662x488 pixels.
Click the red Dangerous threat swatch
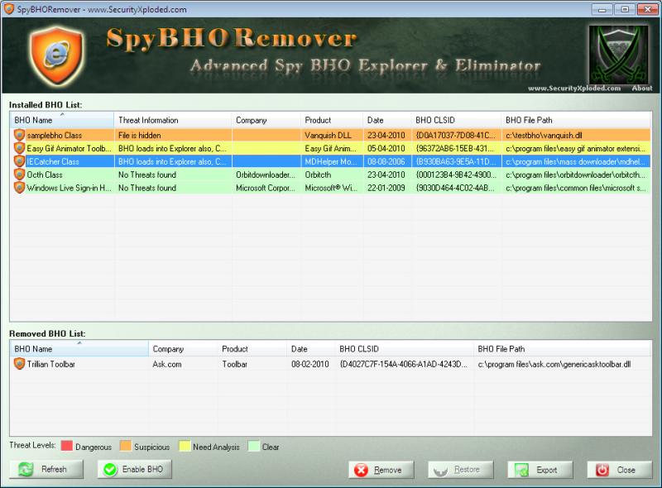pos(67,446)
